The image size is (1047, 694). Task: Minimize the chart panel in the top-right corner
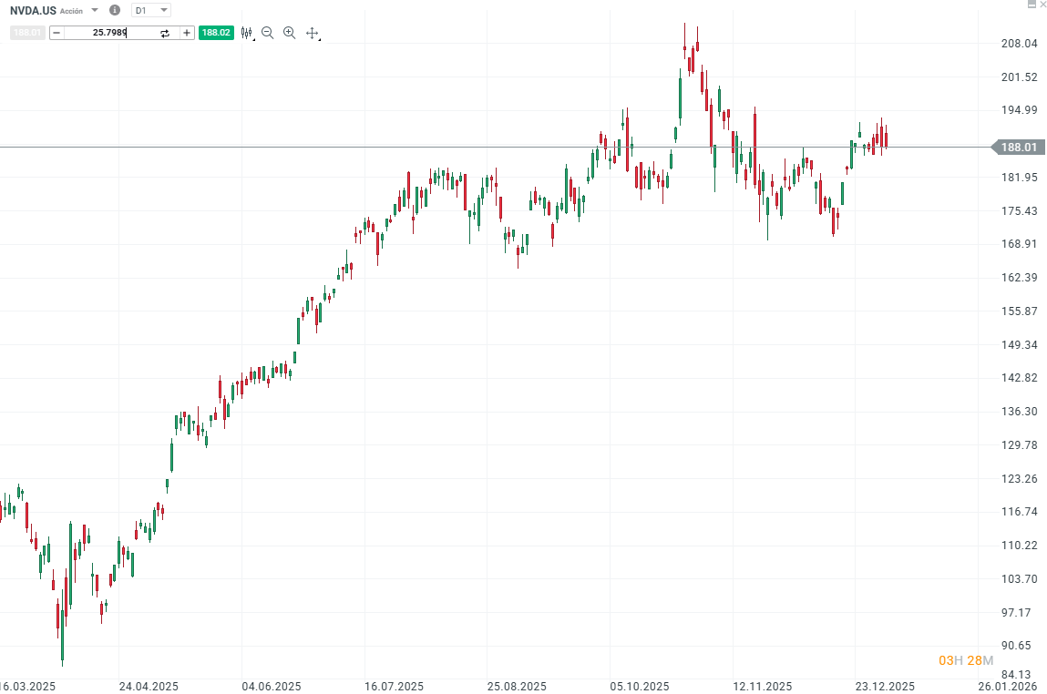[1032, 5]
